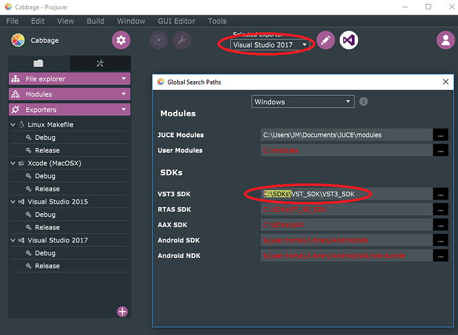The image size is (458, 335).
Task: Switch to the files folder tab
Action: (x=38, y=63)
